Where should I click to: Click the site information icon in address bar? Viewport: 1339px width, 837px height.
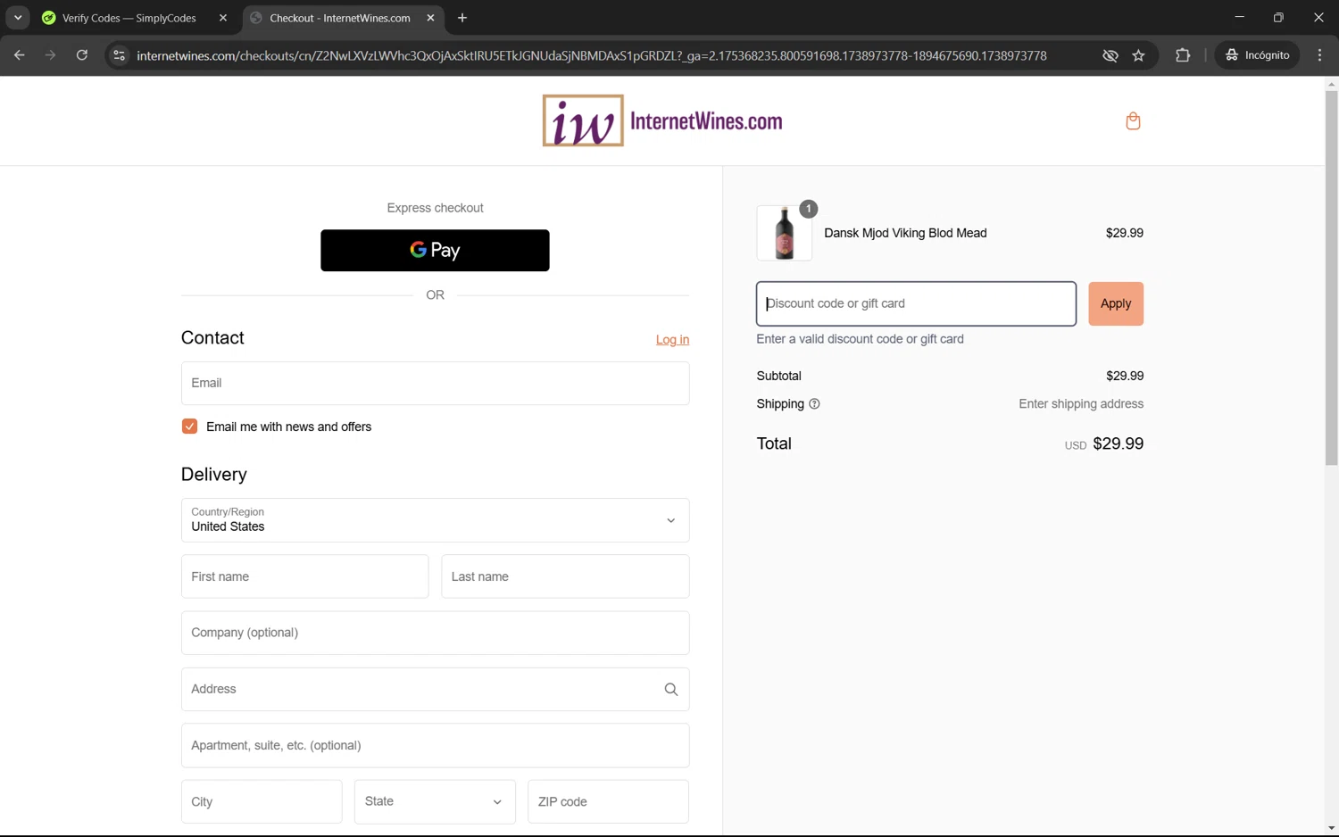[x=119, y=55]
